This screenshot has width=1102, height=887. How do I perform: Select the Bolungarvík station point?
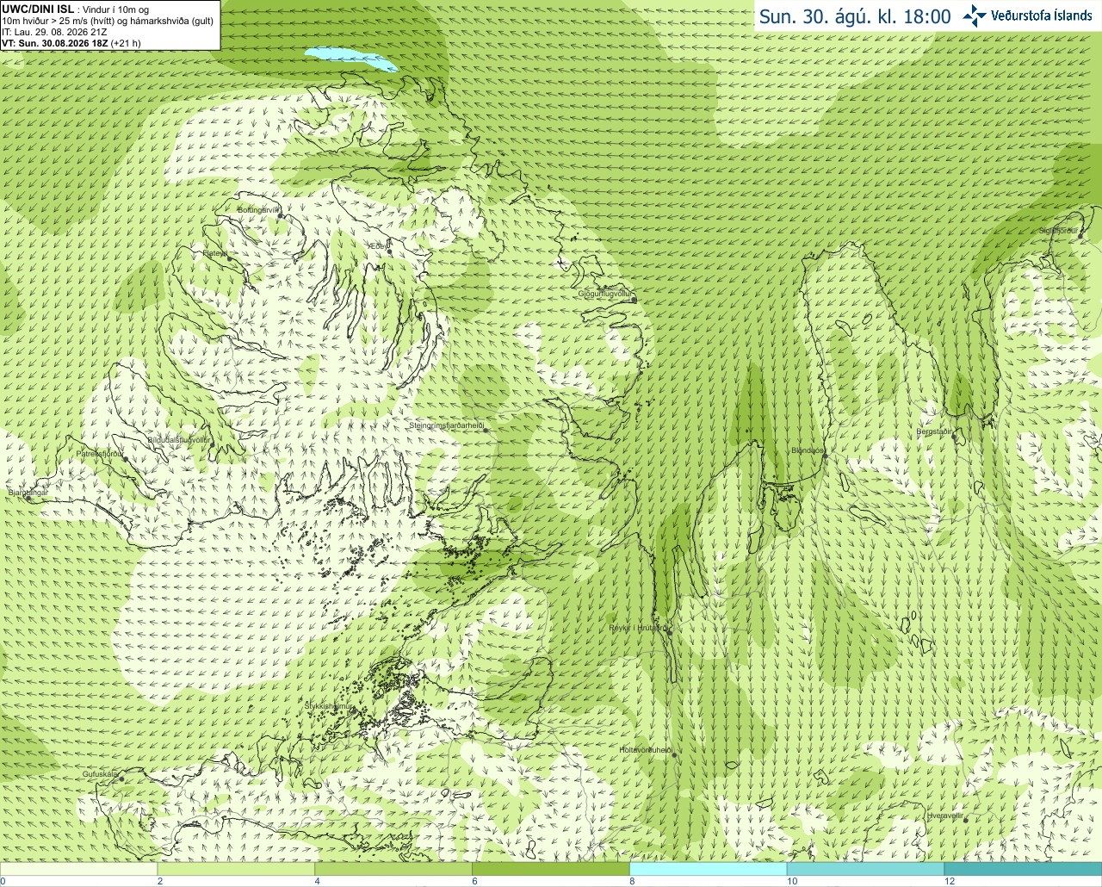click(x=278, y=215)
